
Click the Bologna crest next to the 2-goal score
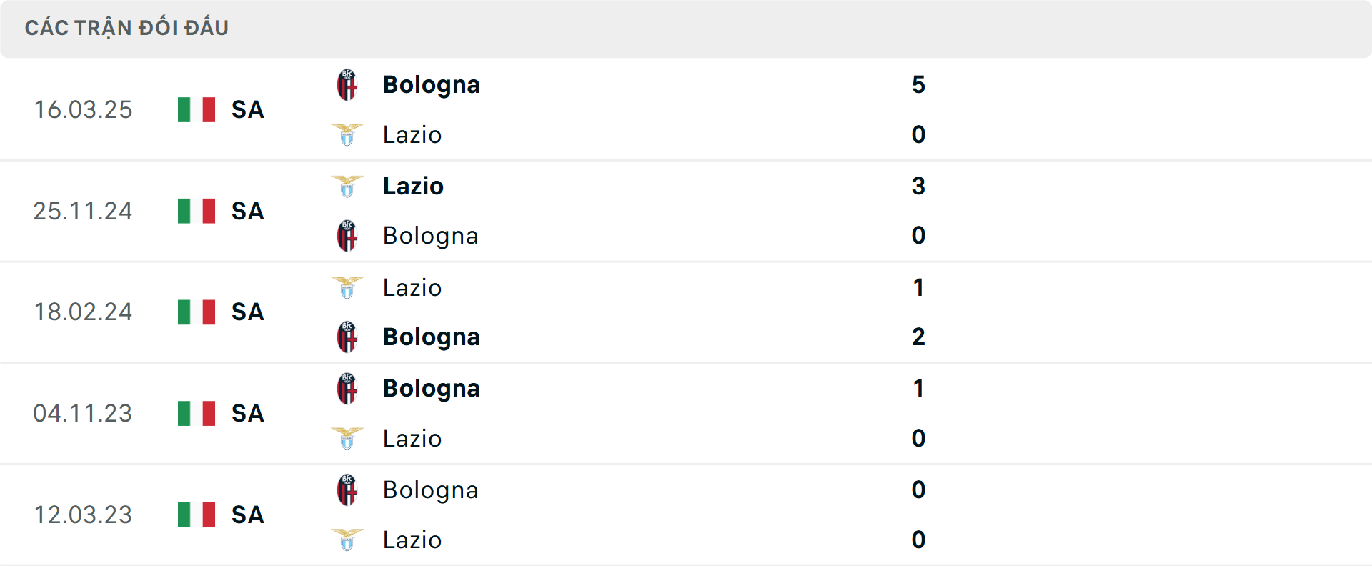coord(347,337)
